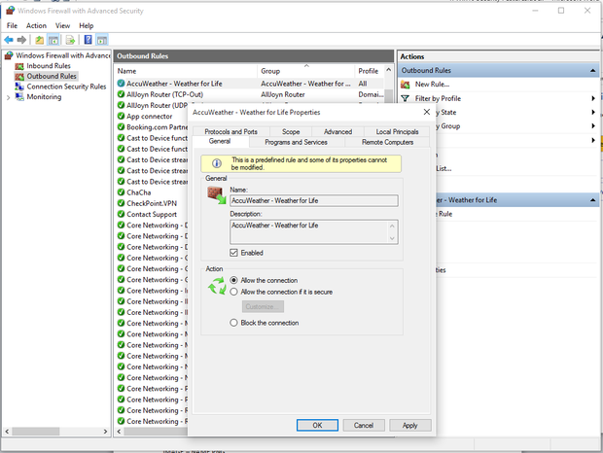Click Show/Hide Console Tree toolbar icon
Viewport: 603px width, 453px height.
53,40
